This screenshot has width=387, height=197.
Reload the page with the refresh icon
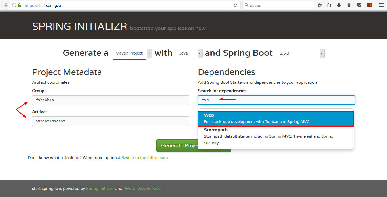[235, 5]
